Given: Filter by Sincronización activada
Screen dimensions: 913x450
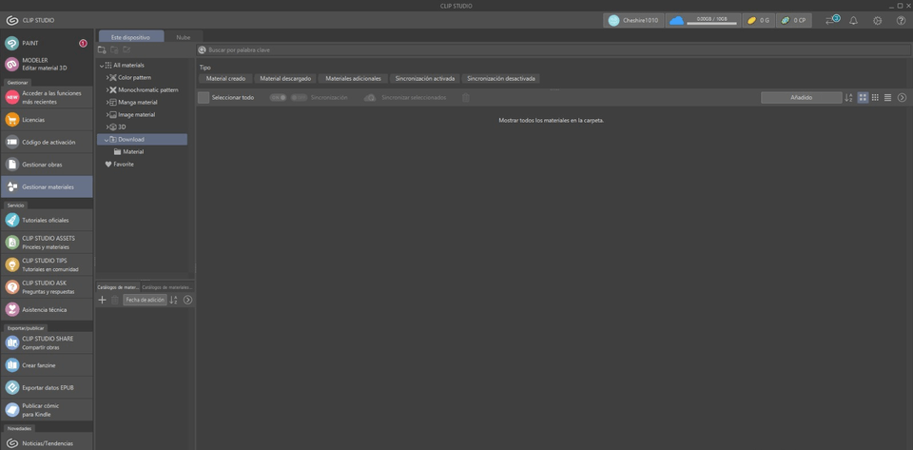Looking at the screenshot, I should click(424, 79).
